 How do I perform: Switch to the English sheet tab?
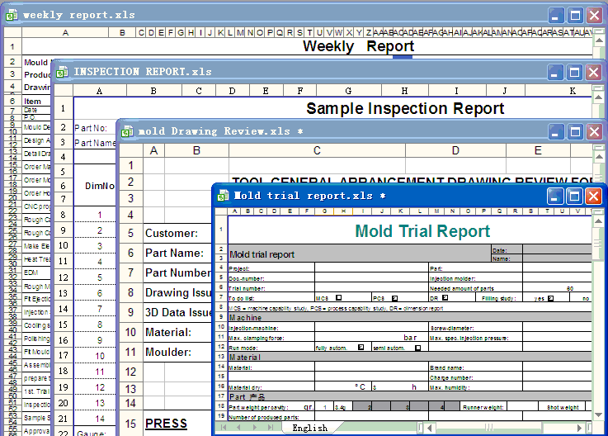[309, 429]
